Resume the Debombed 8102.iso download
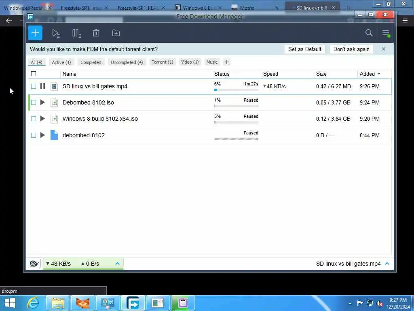The height and width of the screenshot is (311, 414). click(x=42, y=102)
